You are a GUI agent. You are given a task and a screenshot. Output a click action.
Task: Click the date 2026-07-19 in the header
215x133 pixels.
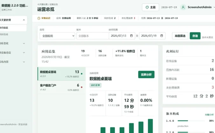pyautogui.click(x=169, y=7)
